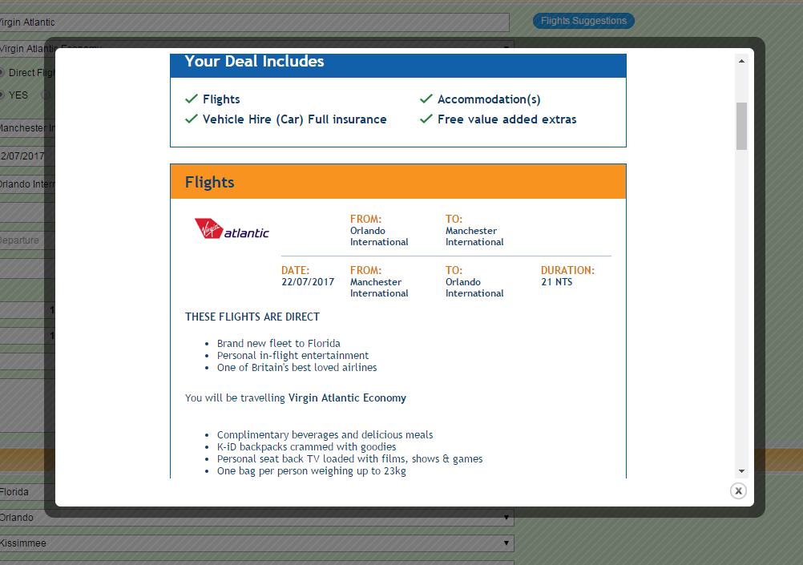Click the 21 NTS duration value
803x565 pixels.
(x=557, y=282)
